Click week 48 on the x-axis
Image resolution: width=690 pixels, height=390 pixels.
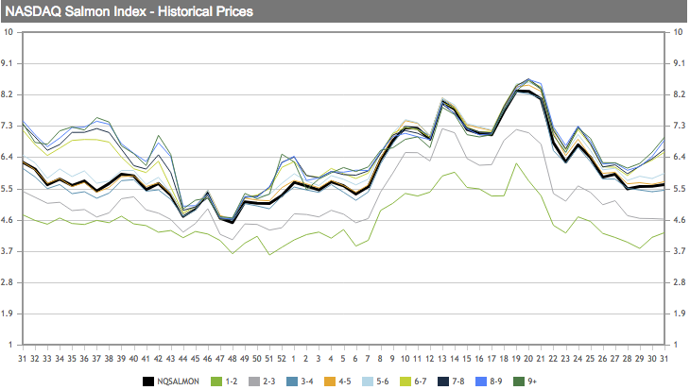click(232, 359)
